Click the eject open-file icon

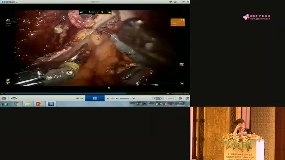tap(112, 98)
